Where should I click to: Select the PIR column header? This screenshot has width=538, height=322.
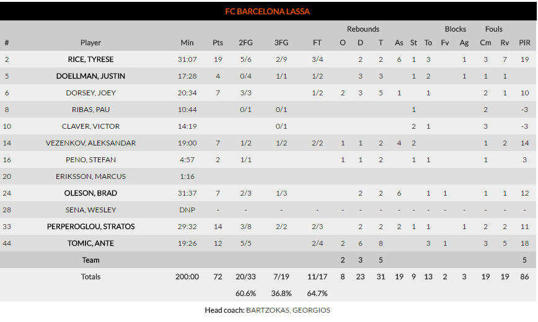point(524,43)
